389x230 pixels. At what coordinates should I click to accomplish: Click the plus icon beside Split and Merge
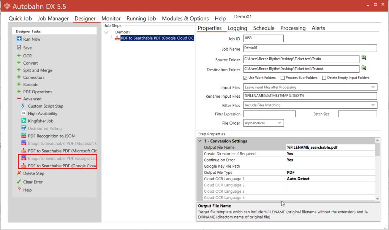19,70
